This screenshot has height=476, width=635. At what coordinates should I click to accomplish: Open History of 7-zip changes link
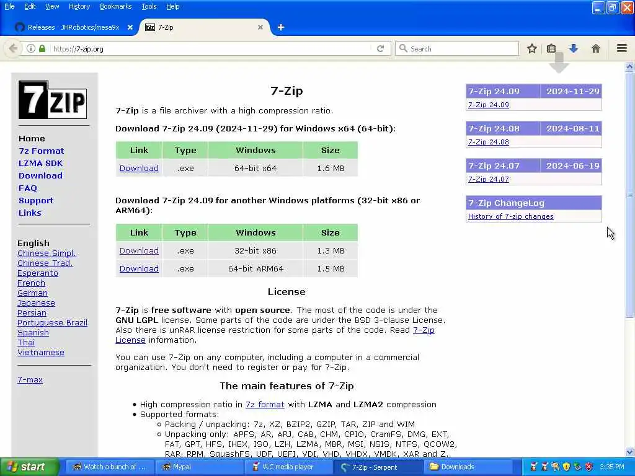coord(511,216)
